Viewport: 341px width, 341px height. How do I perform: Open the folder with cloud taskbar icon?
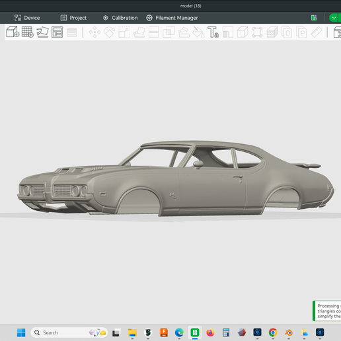(305, 332)
